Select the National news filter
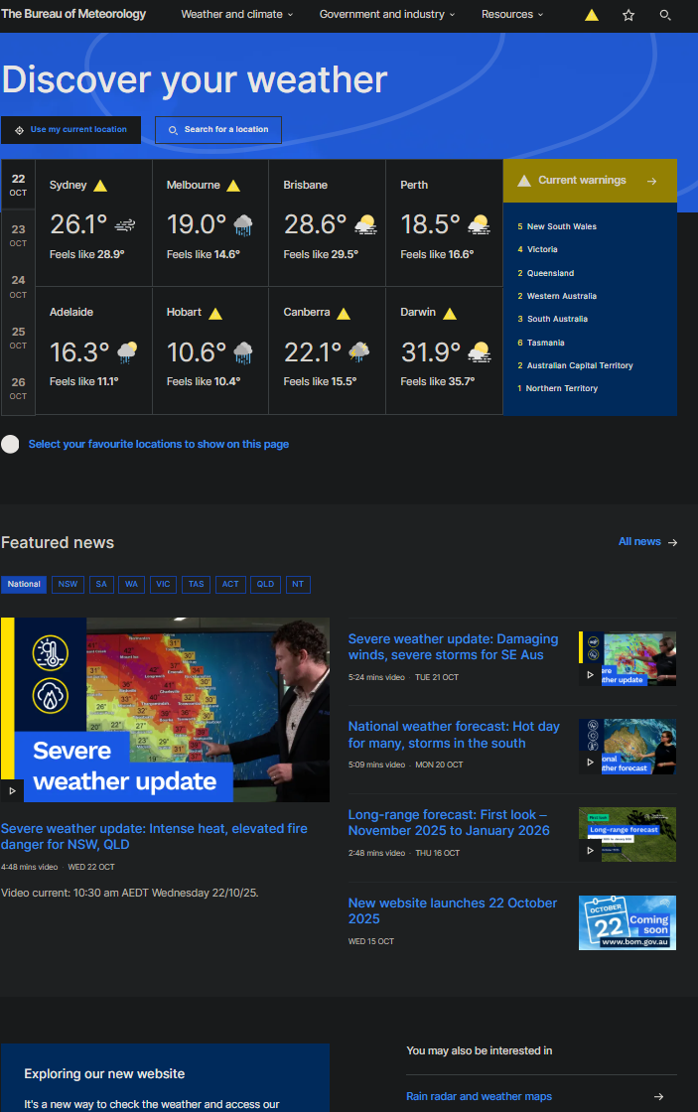 coord(24,584)
